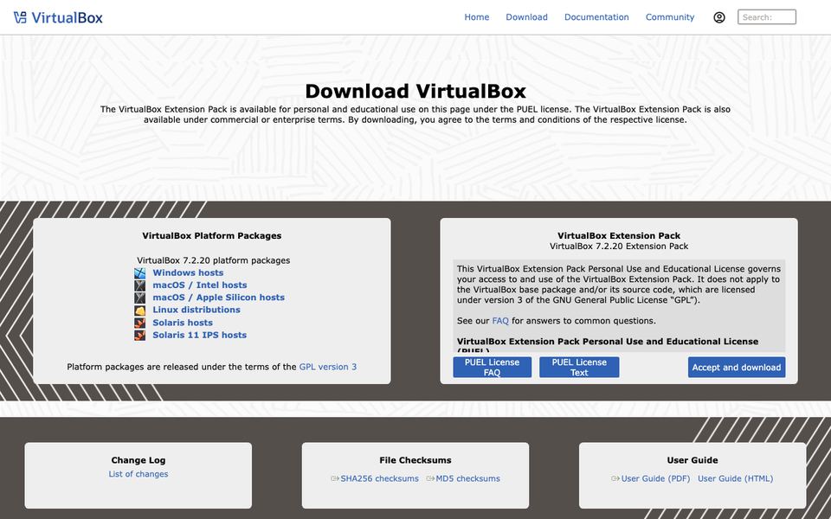Download the macOS / Intel hosts package

[200, 285]
